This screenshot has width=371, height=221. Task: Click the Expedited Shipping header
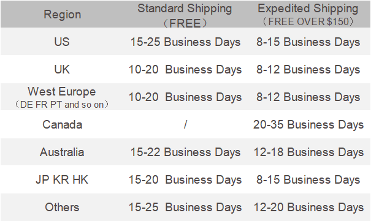pos(308,9)
